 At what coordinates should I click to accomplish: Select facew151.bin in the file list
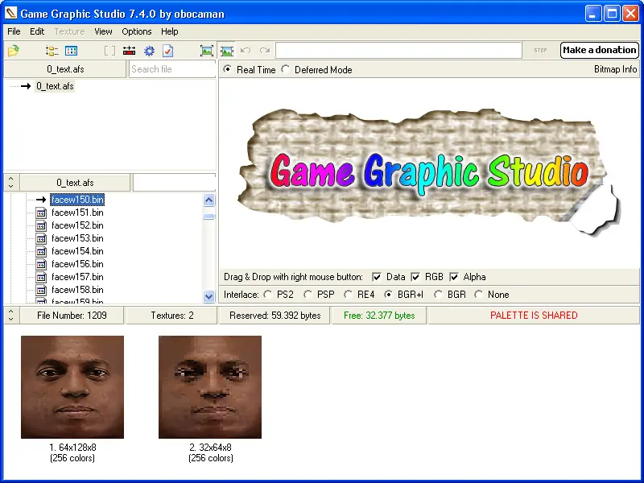[77, 213]
